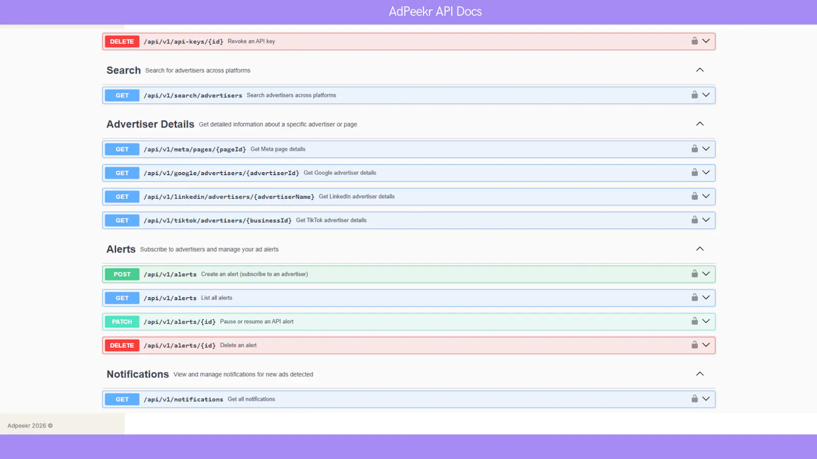The image size is (817, 459).
Task: Collapse the Advertiser Details section
Action: [x=700, y=124]
